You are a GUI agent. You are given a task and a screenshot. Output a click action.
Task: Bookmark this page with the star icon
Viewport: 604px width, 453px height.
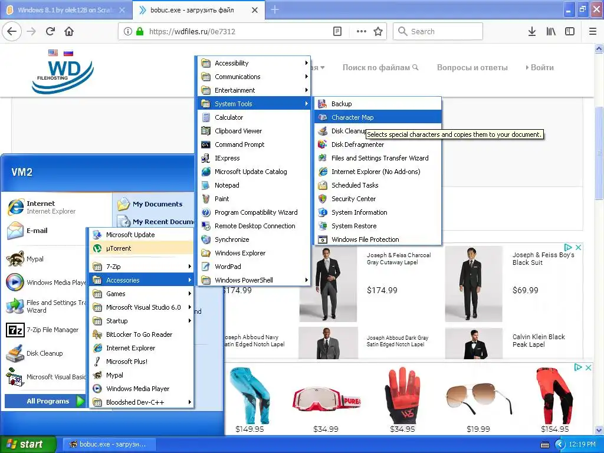point(378,32)
